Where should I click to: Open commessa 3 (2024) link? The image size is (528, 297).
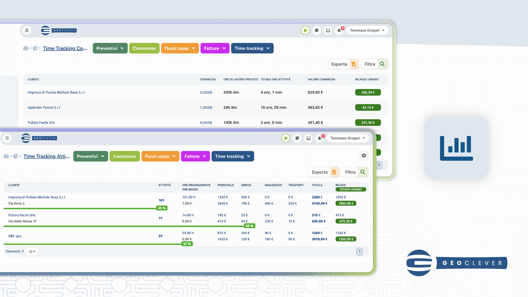pyautogui.click(x=206, y=93)
